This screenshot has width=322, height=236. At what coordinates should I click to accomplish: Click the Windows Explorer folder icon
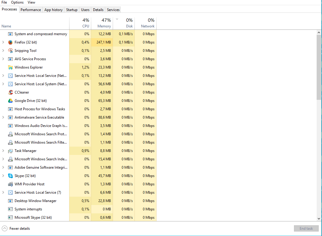[10, 67]
